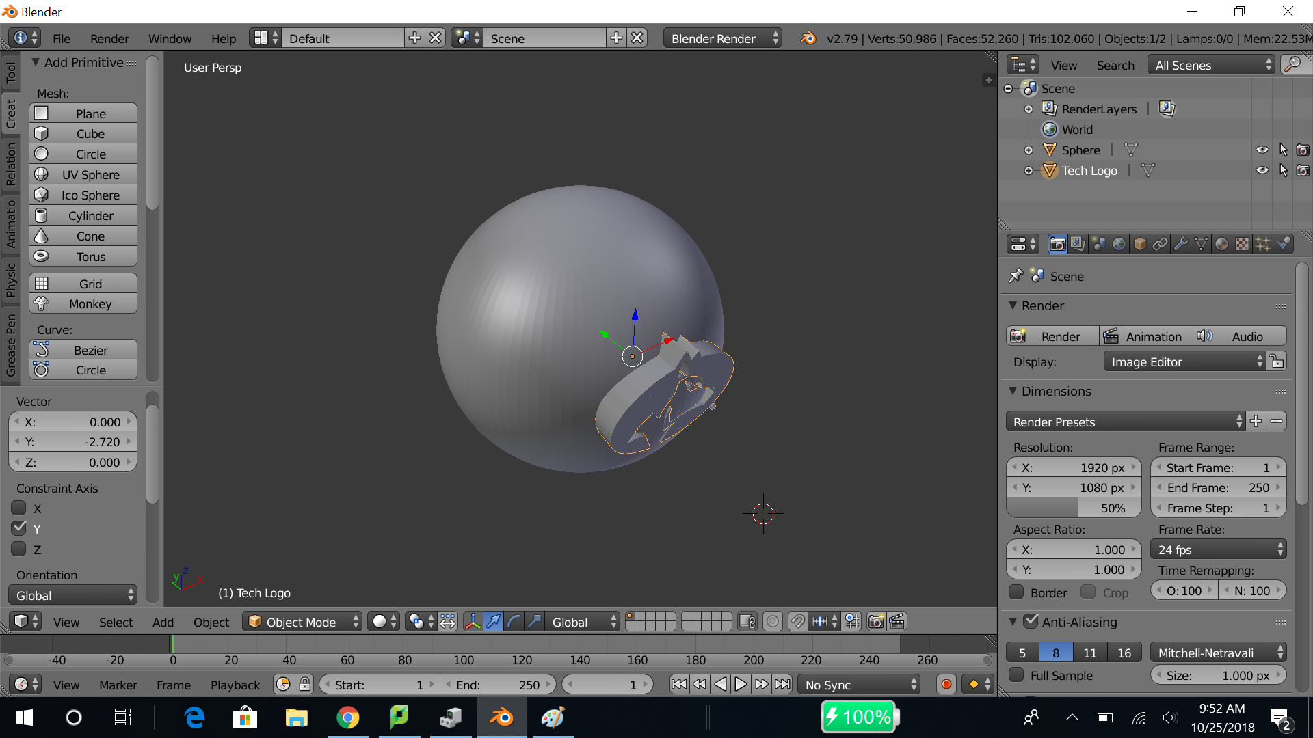
Task: Open the Material properties tab icon
Action: point(1221,244)
